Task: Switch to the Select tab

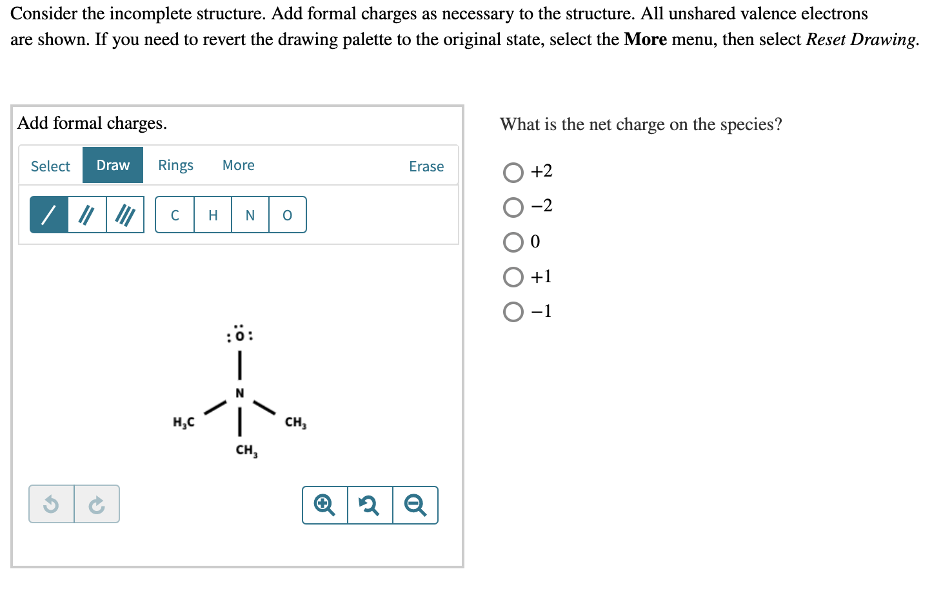Action: pos(50,166)
